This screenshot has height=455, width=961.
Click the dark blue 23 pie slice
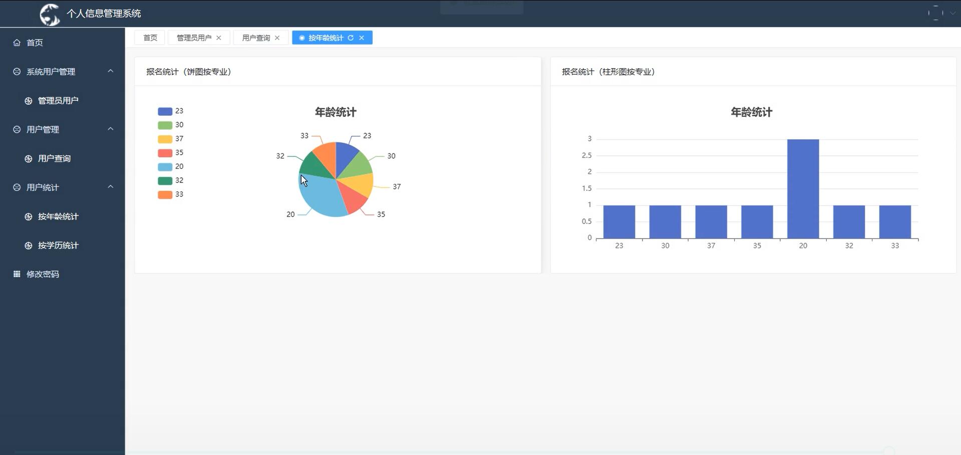(x=346, y=155)
